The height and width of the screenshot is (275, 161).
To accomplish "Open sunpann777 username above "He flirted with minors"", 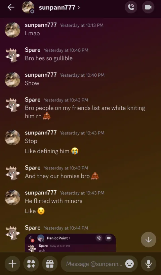I will tap(41, 193).
